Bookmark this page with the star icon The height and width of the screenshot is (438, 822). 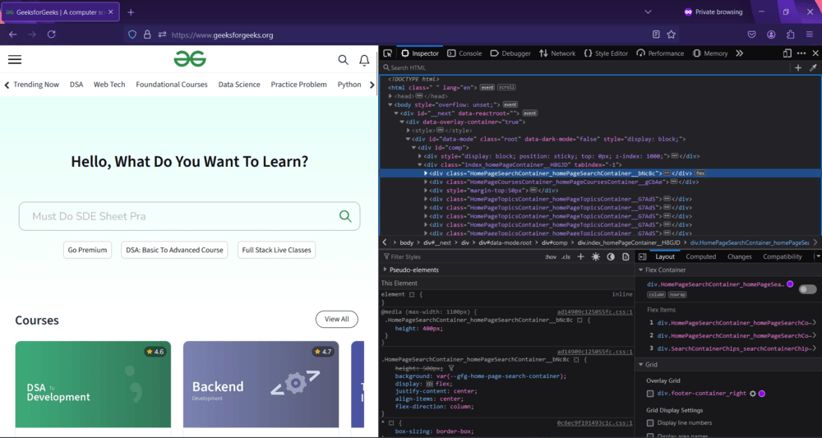tap(671, 35)
